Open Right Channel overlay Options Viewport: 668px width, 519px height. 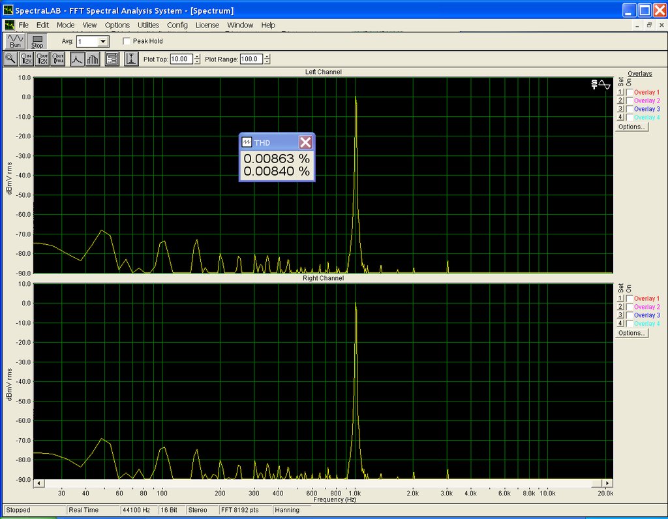point(631,333)
